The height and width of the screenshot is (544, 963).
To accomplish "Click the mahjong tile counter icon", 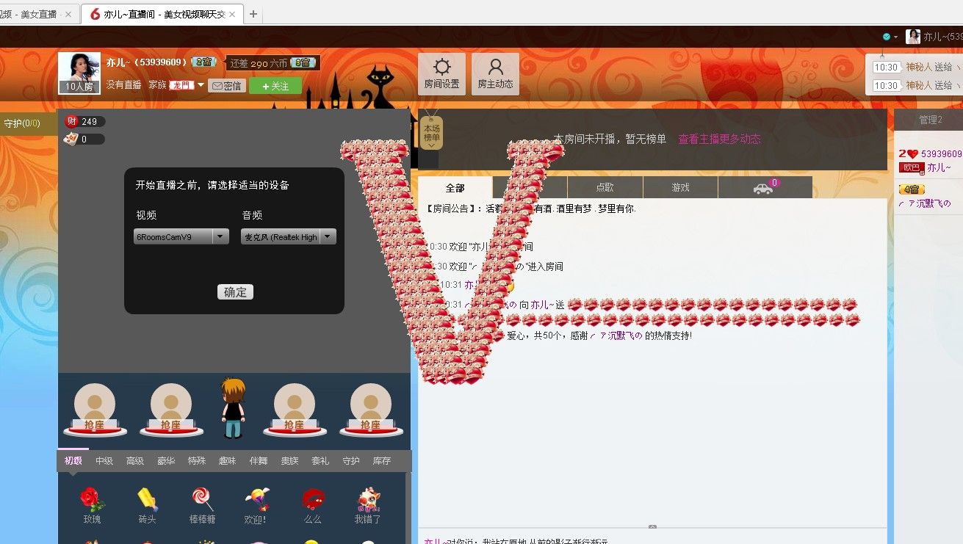I will [x=71, y=139].
